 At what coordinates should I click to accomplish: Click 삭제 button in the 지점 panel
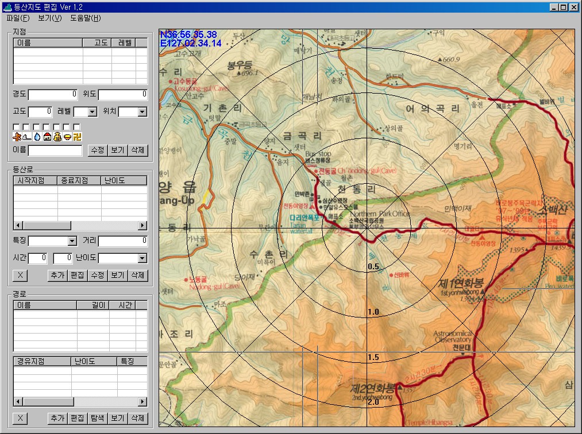point(138,150)
